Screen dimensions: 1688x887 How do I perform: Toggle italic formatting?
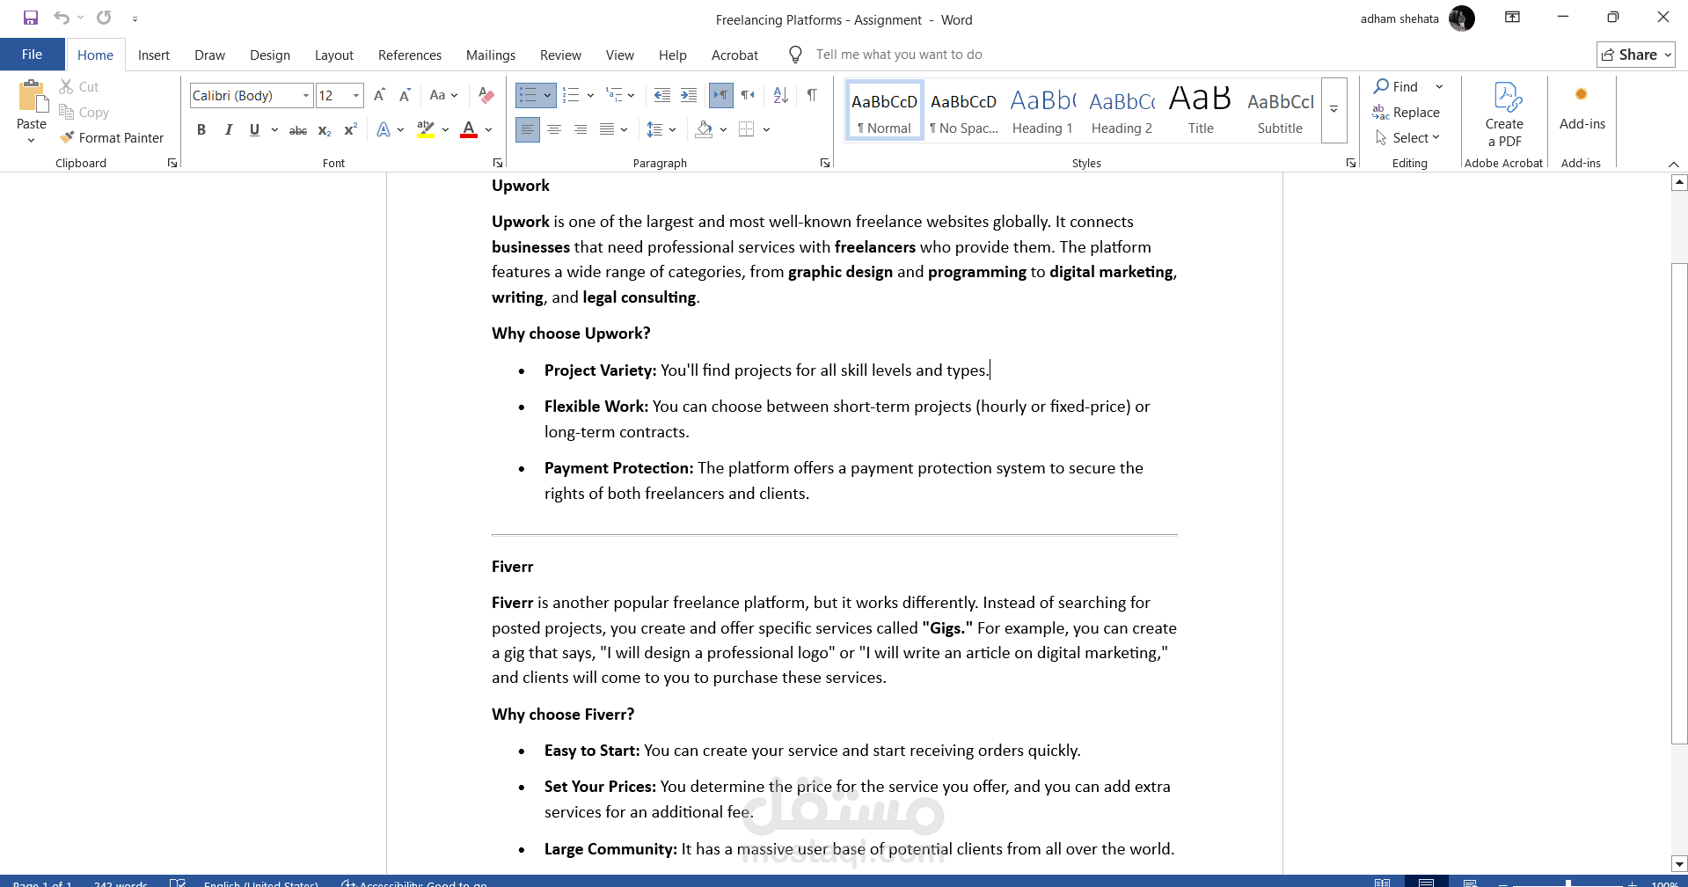click(x=229, y=129)
